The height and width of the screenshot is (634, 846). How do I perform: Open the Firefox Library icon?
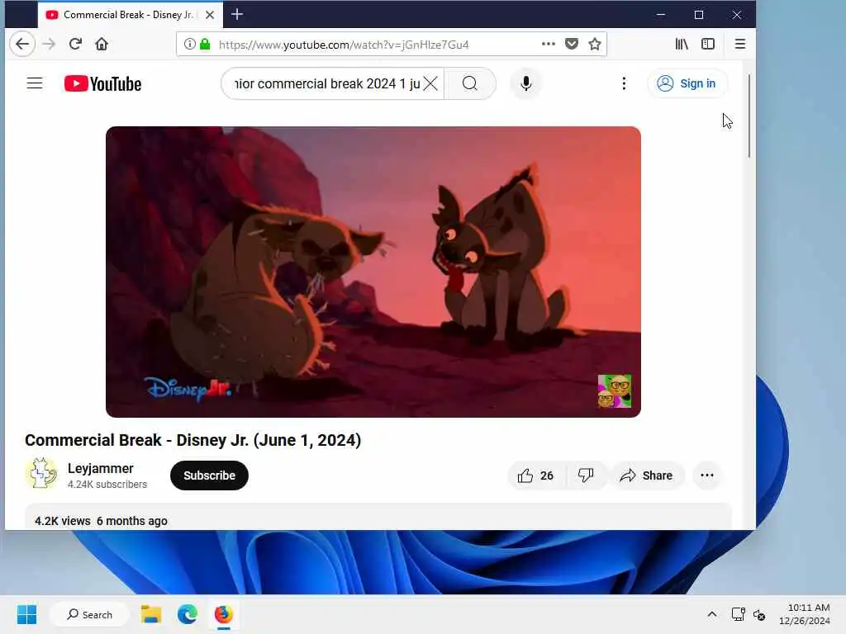point(682,45)
